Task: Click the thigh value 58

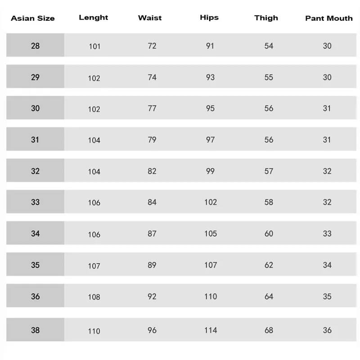Action: coord(269,202)
